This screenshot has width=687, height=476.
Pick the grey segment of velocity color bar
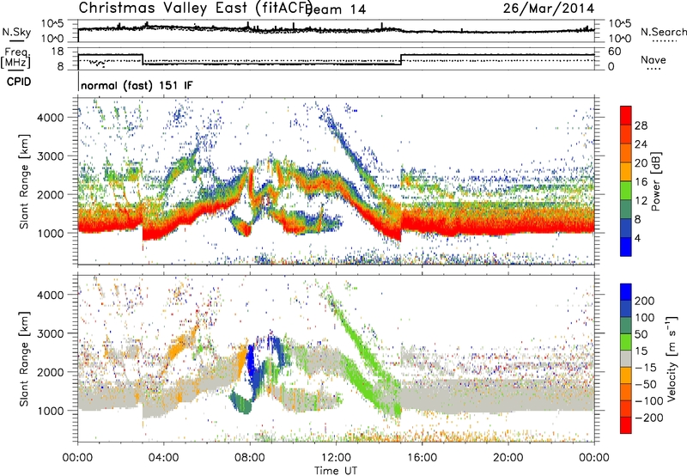point(626,359)
